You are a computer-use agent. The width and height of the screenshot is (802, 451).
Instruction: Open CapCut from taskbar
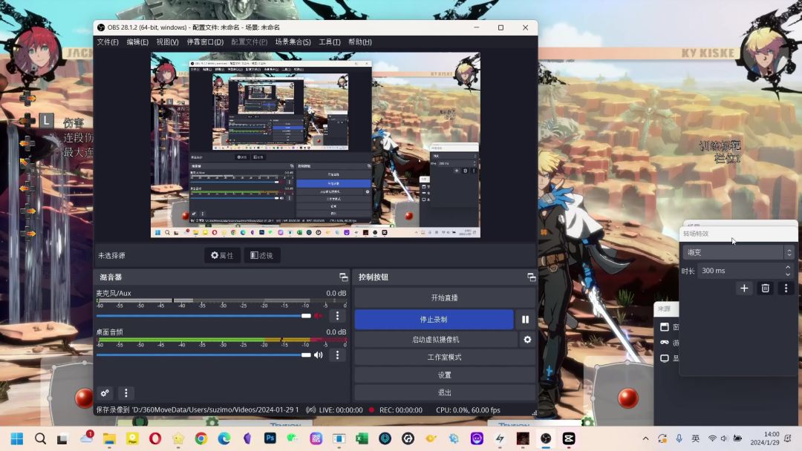click(x=569, y=438)
